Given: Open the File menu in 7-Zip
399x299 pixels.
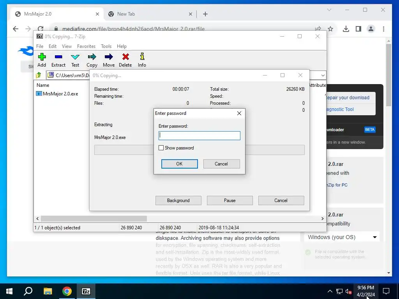Looking at the screenshot, I should (40, 46).
